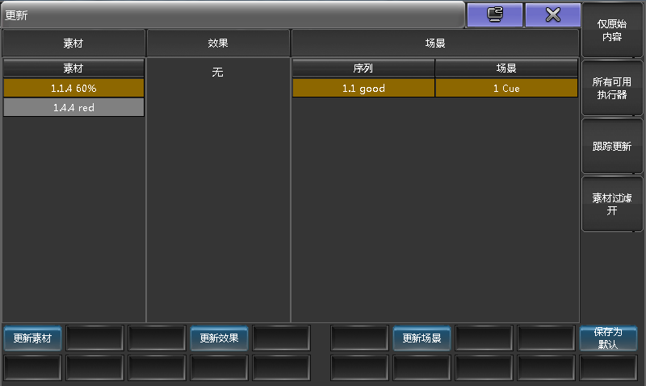Close the 更新 dialog with the X button

(553, 15)
